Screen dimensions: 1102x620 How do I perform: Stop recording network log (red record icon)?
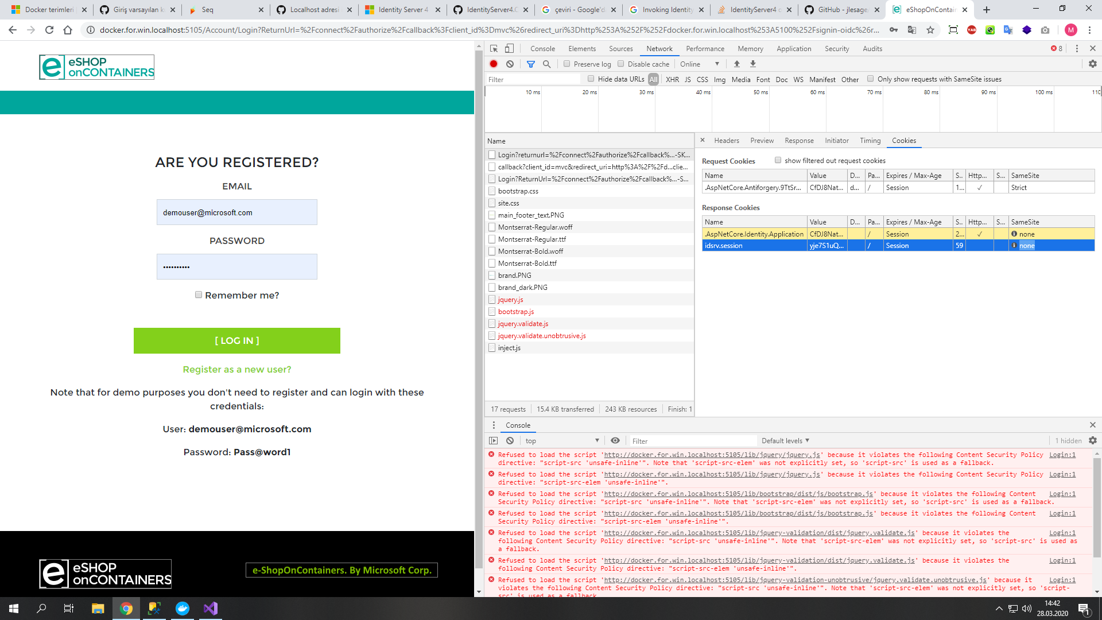pos(493,64)
